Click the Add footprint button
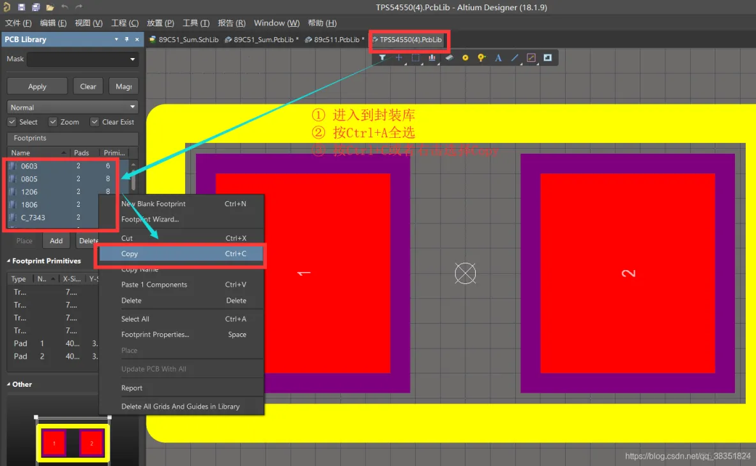The width and height of the screenshot is (756, 466). 56,241
